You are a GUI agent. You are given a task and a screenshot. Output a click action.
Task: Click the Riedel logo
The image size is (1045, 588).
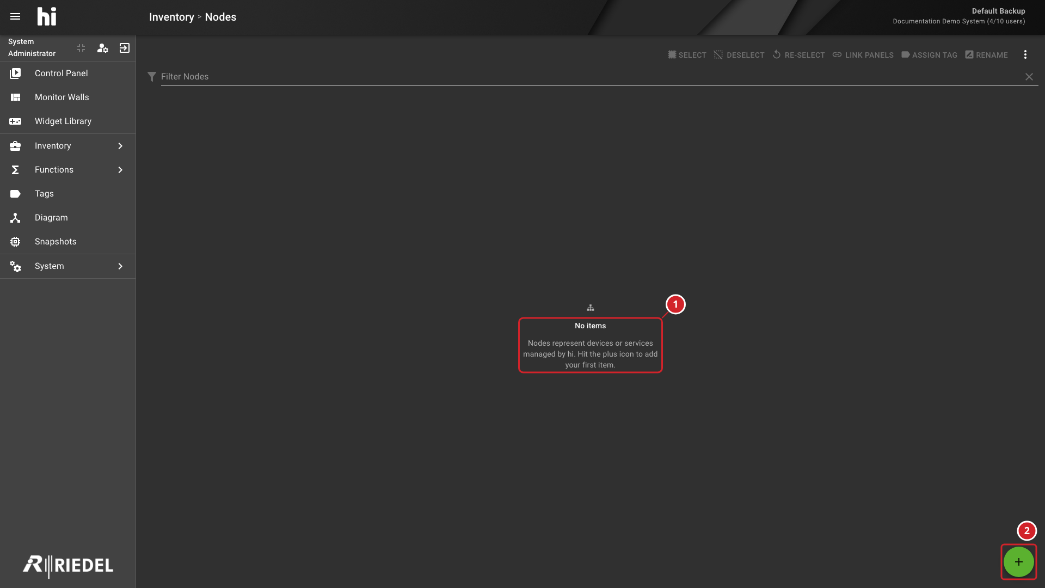[x=68, y=566]
